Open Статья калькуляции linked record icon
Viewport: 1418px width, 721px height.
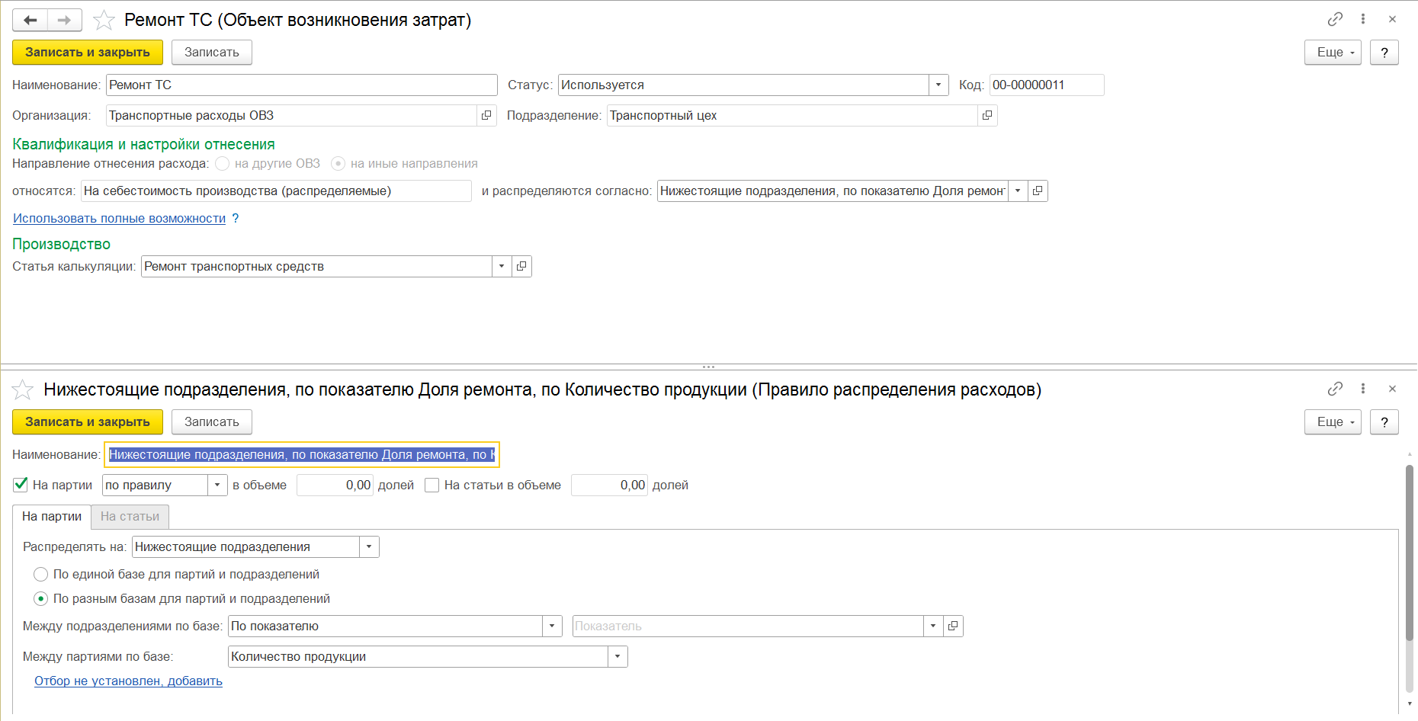521,266
